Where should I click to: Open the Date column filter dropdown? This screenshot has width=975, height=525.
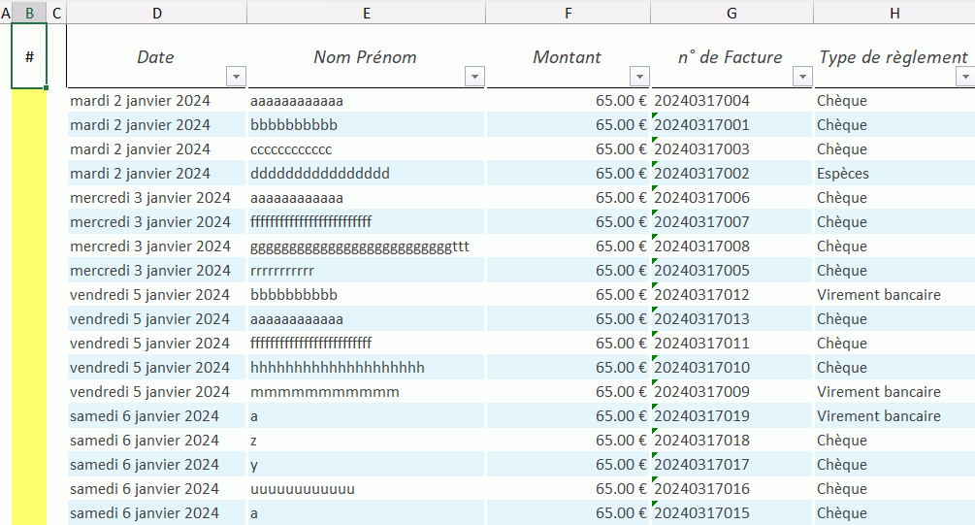[x=236, y=77]
